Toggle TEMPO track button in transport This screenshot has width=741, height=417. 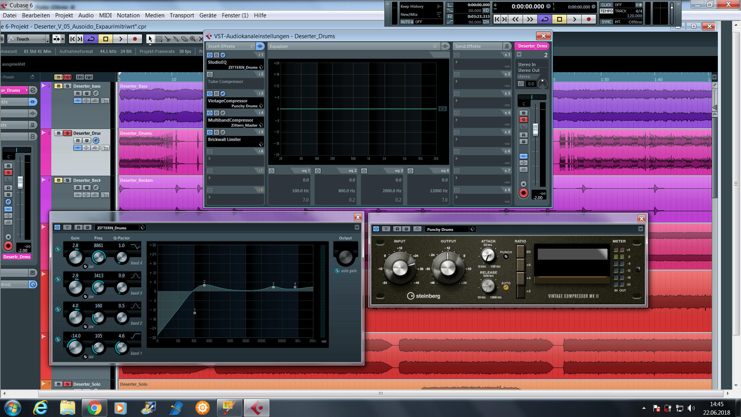pyautogui.click(x=606, y=11)
